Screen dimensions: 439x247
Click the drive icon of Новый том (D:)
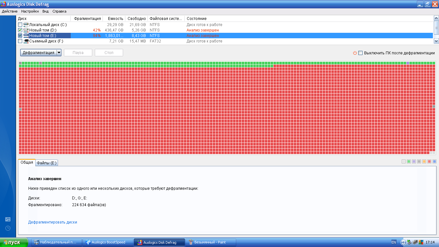(x=26, y=30)
